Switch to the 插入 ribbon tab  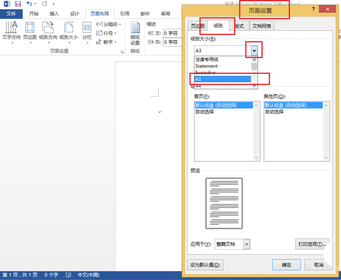pyautogui.click(x=54, y=13)
